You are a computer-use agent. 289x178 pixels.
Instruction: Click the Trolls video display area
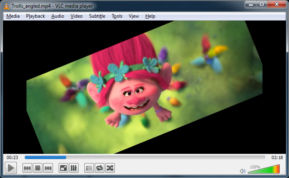click(144, 87)
